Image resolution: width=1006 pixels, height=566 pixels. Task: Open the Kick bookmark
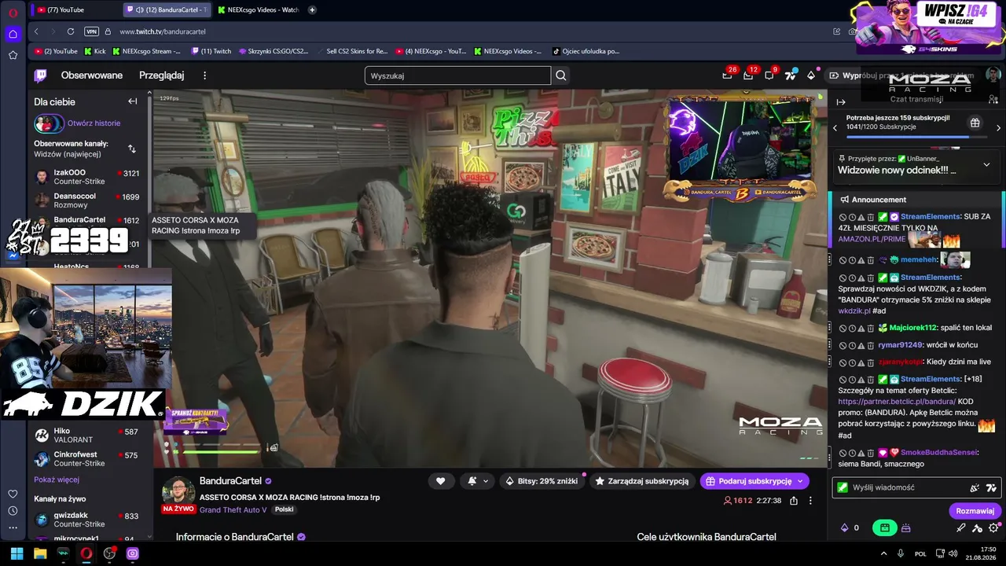(x=94, y=51)
